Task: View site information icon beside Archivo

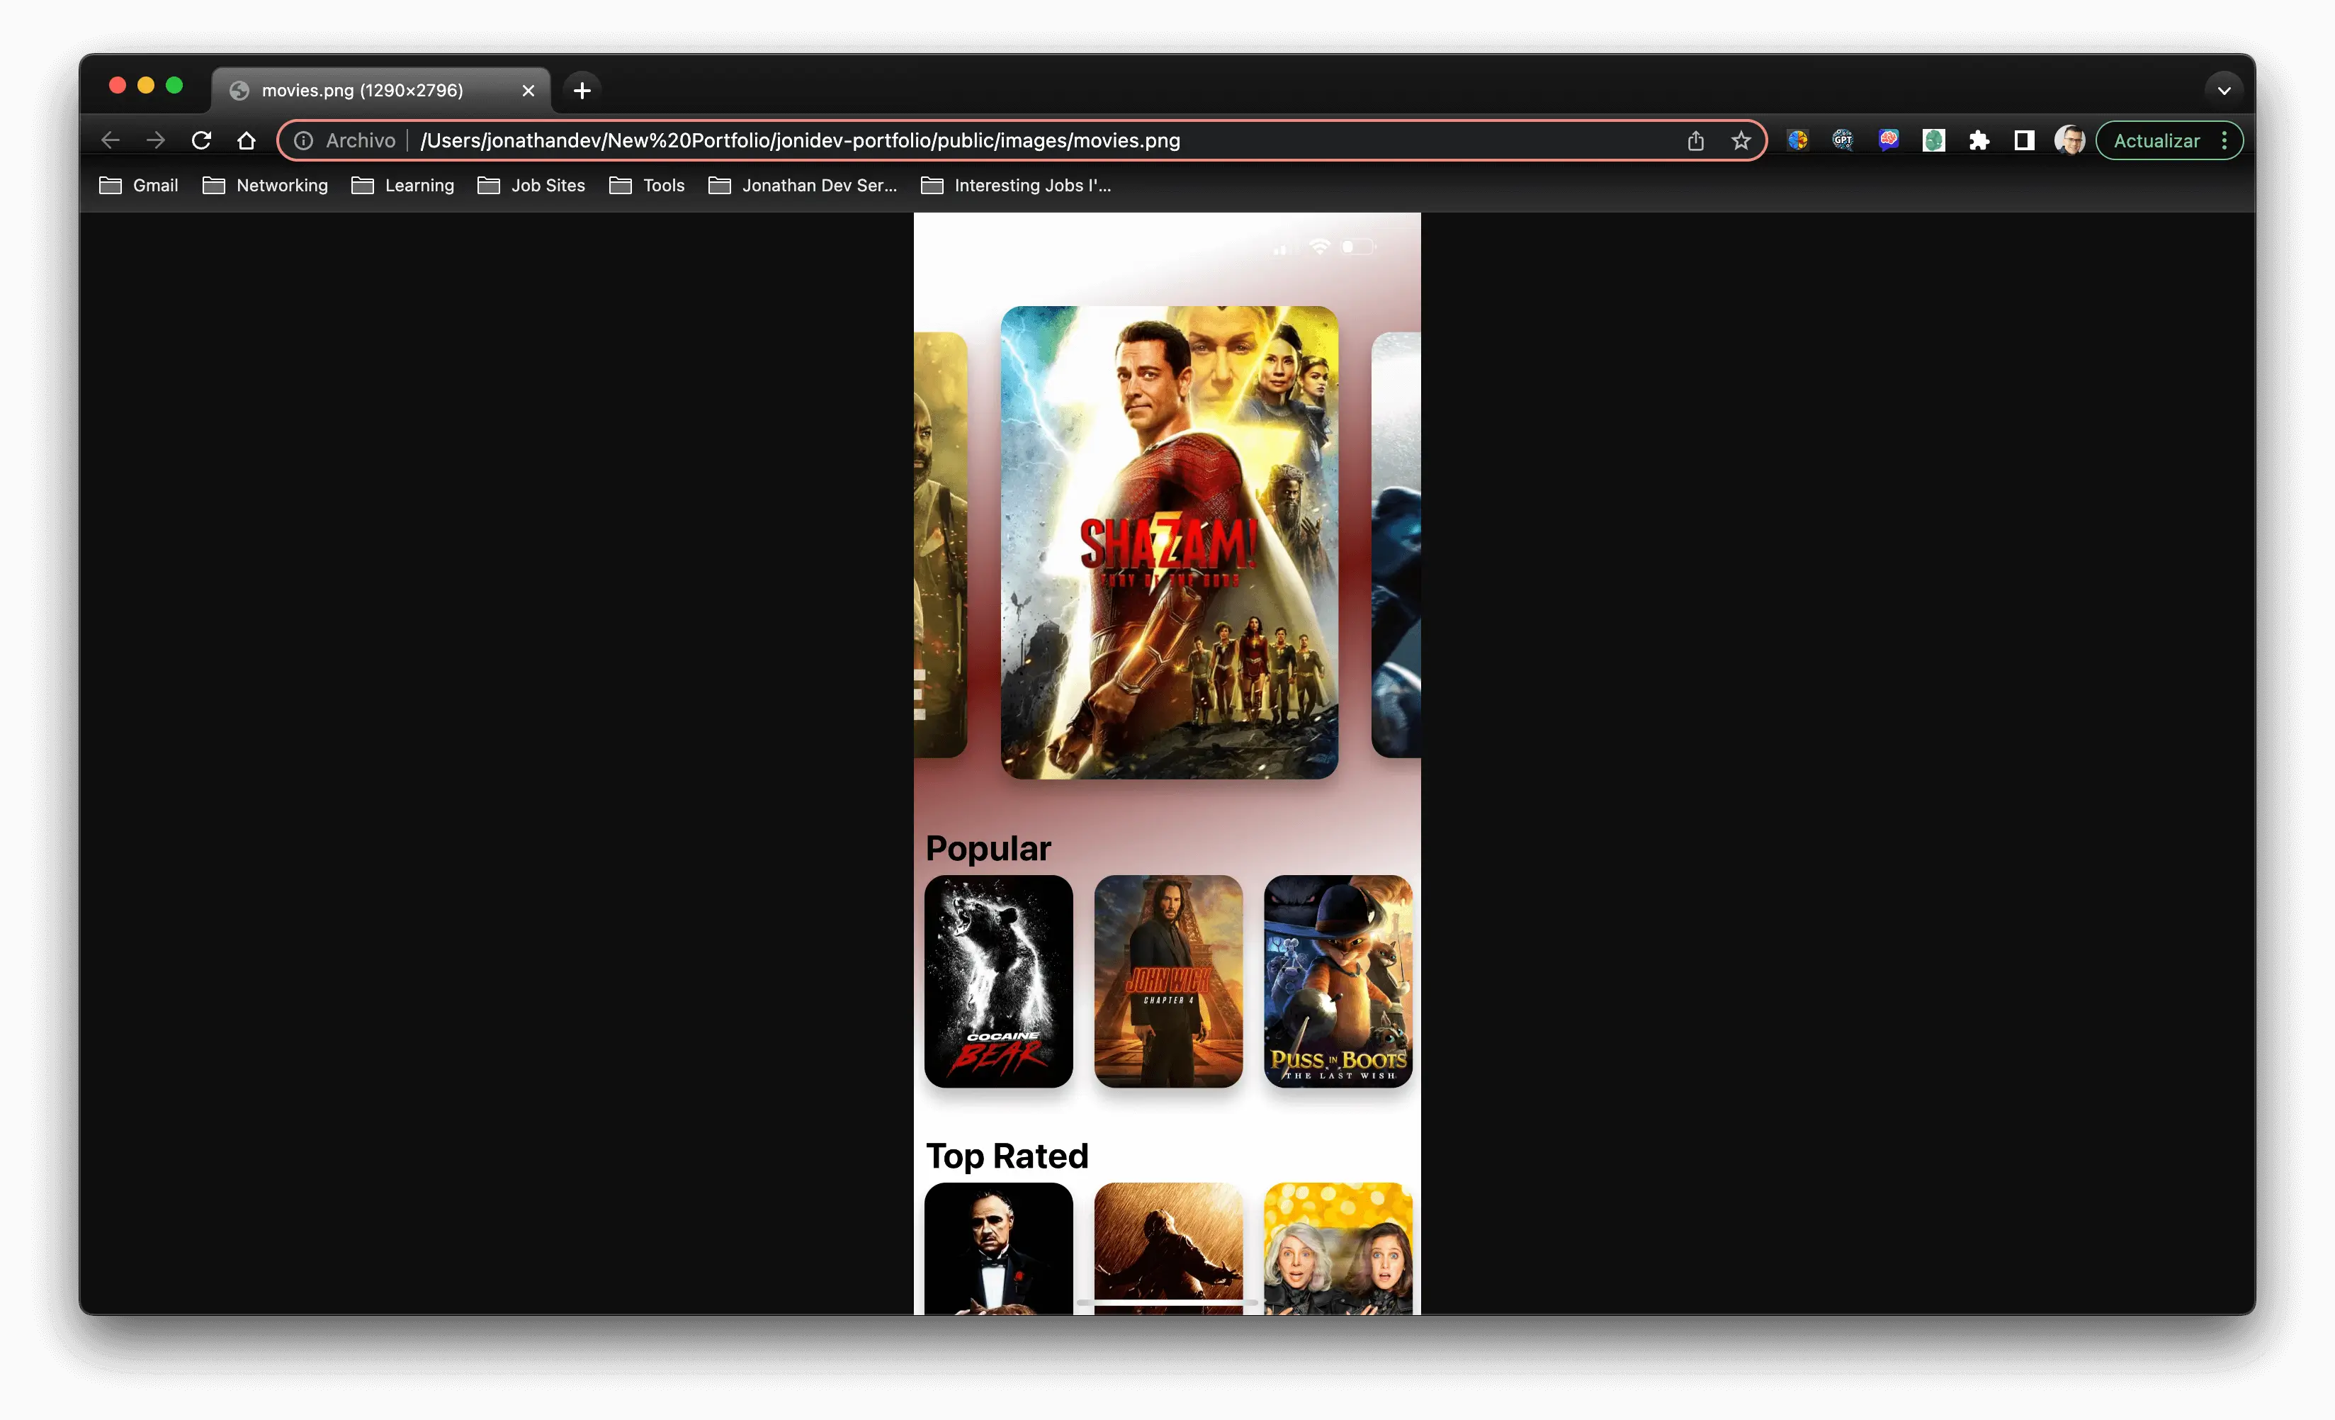Action: tap(303, 140)
